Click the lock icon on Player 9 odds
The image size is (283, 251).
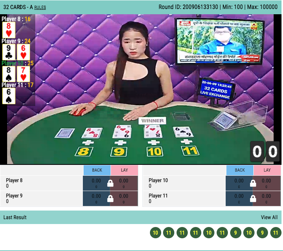110,199
